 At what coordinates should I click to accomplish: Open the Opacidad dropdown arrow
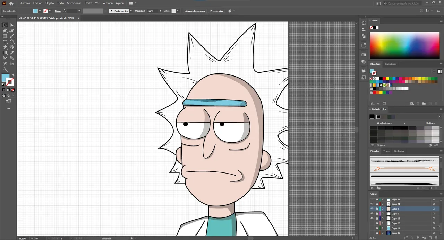(x=160, y=11)
